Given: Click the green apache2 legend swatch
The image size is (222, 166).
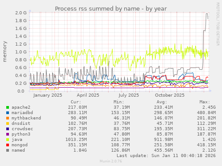Looking at the screenshot, I should pos(8,107).
